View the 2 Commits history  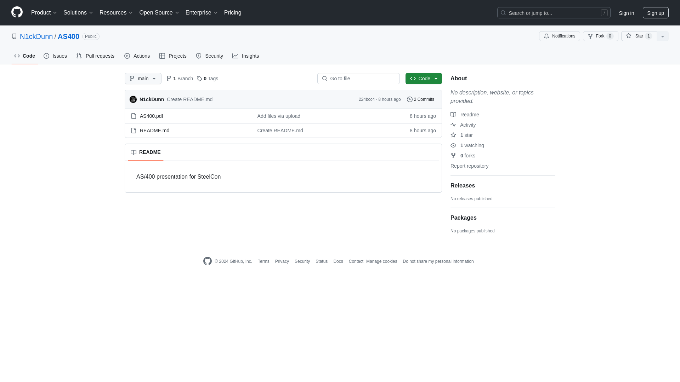pyautogui.click(x=420, y=99)
